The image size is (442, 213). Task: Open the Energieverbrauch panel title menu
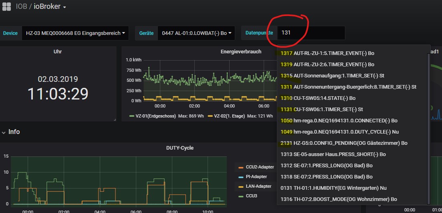click(241, 52)
